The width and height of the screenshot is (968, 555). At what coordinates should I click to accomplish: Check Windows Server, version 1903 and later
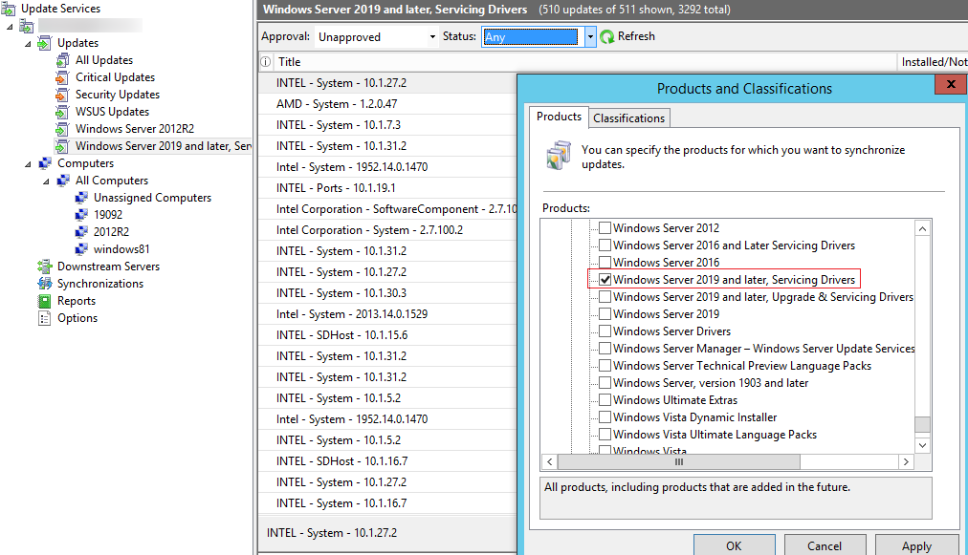point(605,384)
